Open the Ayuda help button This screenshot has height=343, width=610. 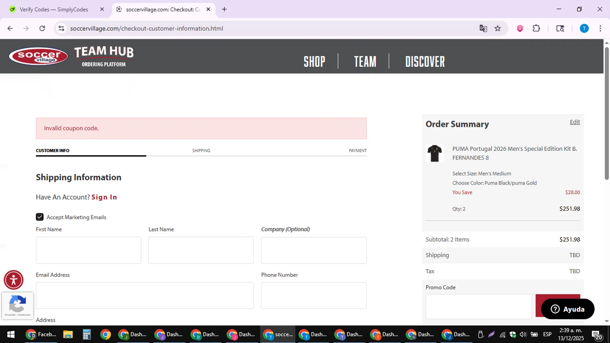coord(568,309)
